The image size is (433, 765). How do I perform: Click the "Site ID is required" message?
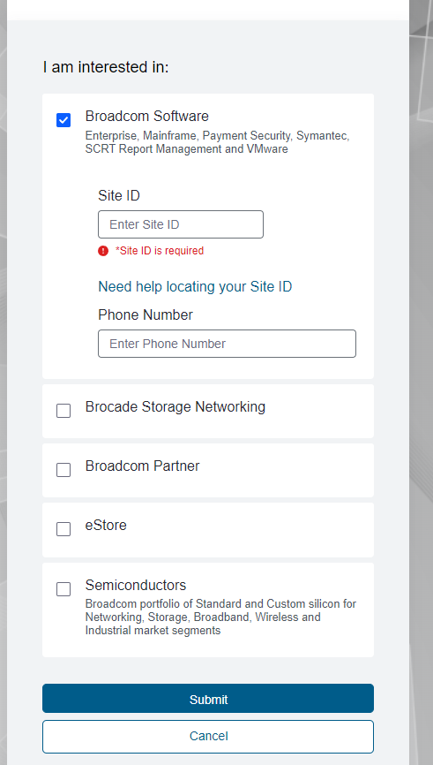(160, 251)
